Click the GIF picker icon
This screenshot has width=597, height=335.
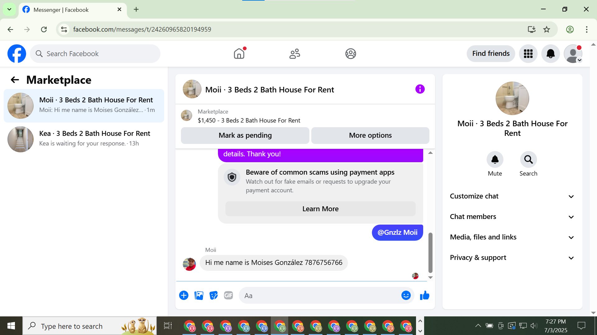228,296
